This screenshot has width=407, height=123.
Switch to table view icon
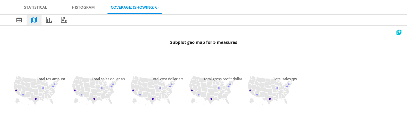(19, 20)
